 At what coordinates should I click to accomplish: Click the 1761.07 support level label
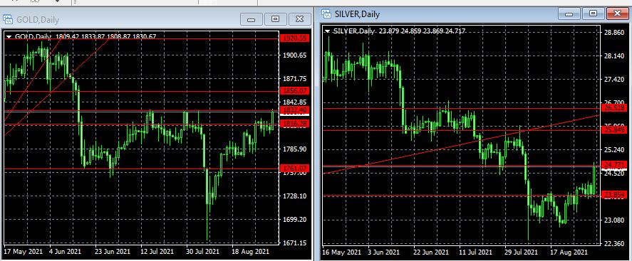(x=294, y=168)
